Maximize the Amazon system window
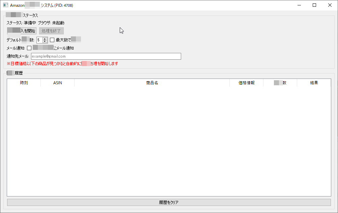The width and height of the screenshot is (338, 213). click(x=314, y=5)
